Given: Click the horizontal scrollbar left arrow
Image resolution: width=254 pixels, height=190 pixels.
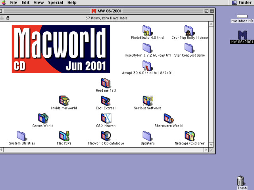Looking at the screenshot, I should 1,150.
